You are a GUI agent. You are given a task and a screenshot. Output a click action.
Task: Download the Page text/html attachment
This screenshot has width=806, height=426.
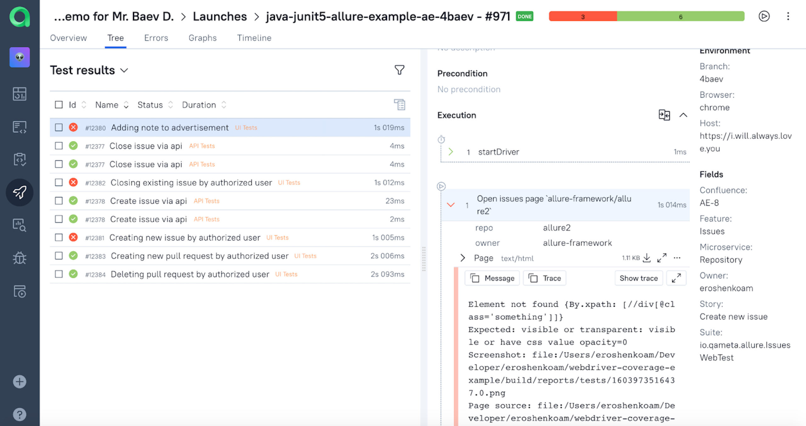pyautogui.click(x=647, y=258)
